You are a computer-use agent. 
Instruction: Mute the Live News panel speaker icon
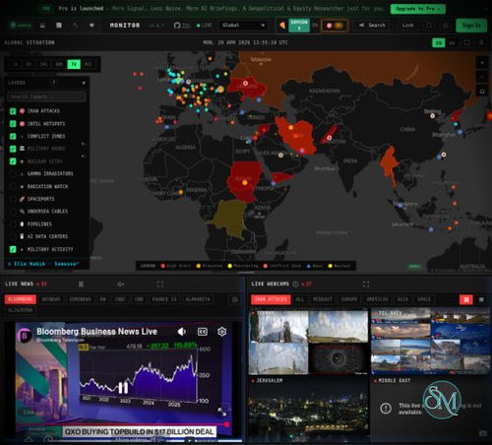tap(120, 285)
